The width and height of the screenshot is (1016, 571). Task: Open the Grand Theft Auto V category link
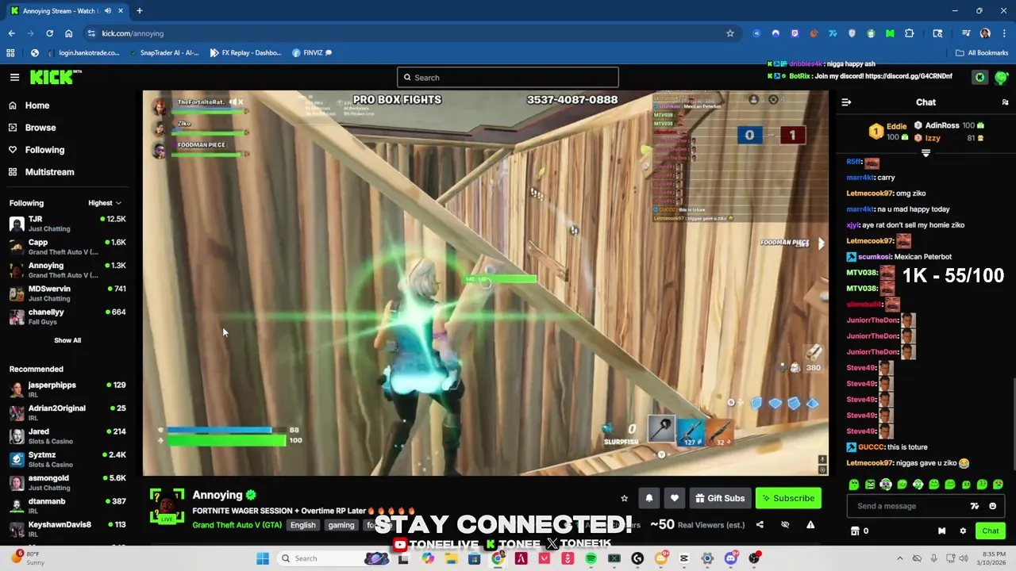tap(237, 525)
